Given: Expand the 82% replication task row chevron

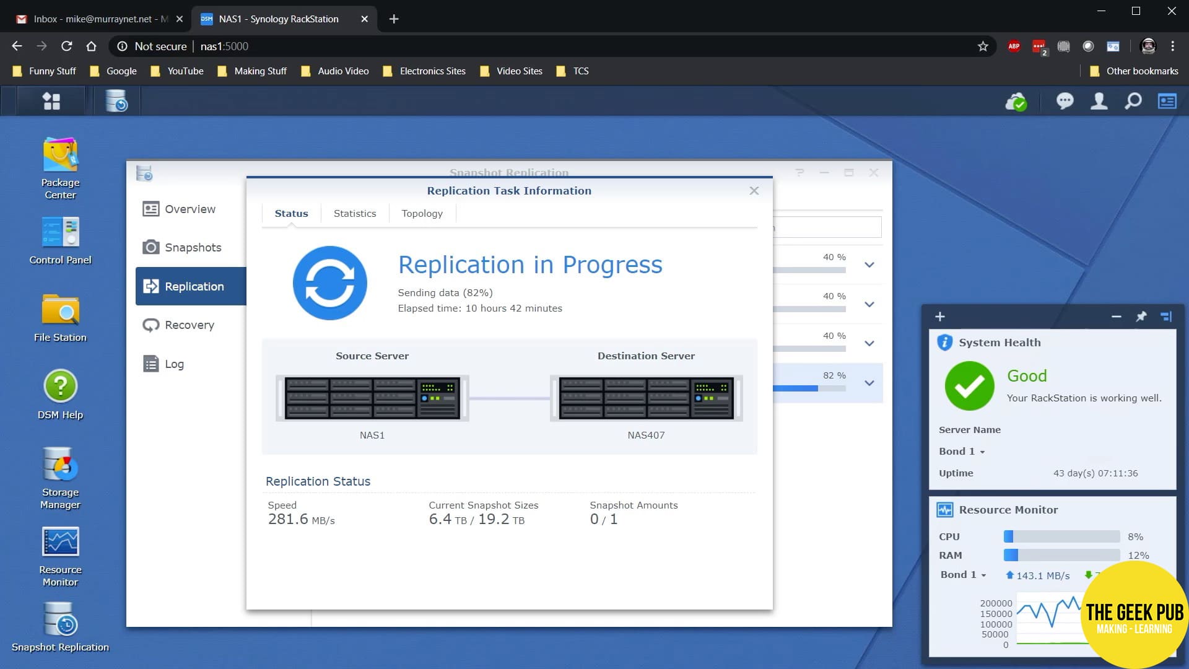Looking at the screenshot, I should point(869,383).
